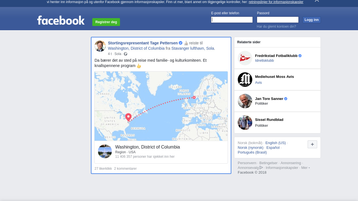The image size is (358, 201).
Task: Click the Avis category link
Action: [258, 83]
